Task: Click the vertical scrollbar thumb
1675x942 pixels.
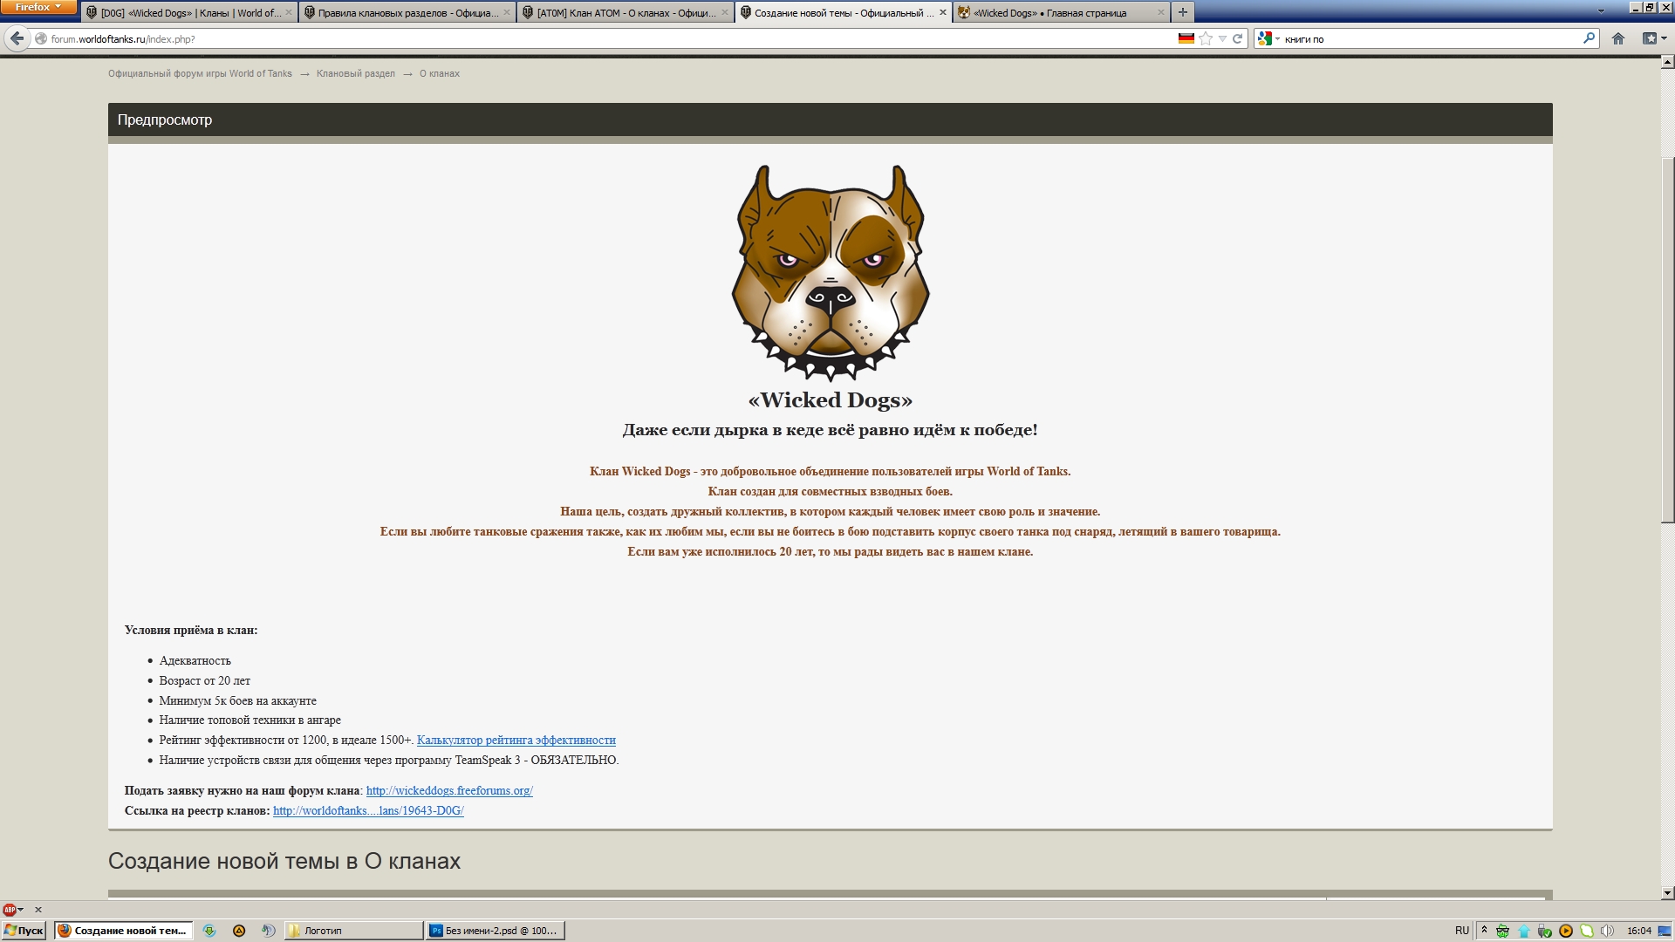Action: click(x=1667, y=340)
